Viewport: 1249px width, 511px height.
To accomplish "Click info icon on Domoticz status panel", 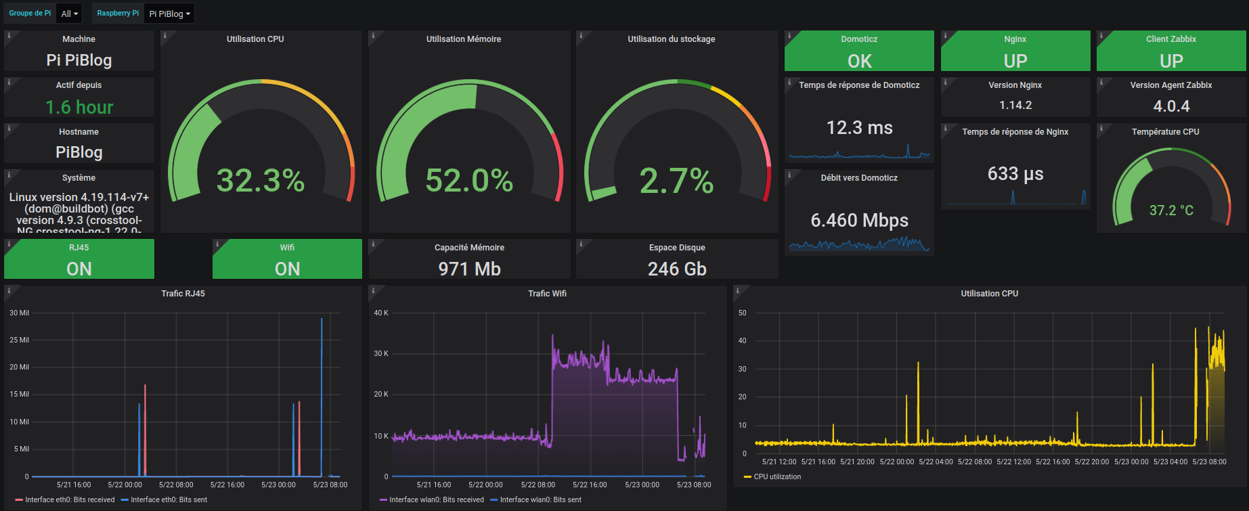I will tap(789, 36).
